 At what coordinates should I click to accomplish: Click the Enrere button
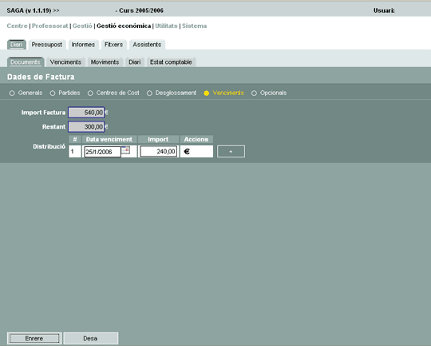[34, 338]
